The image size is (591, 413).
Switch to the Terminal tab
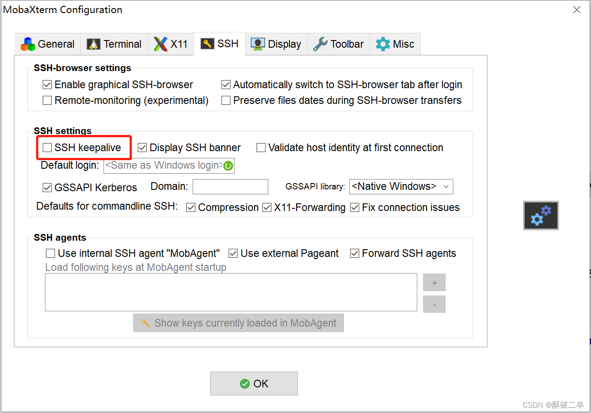[114, 44]
